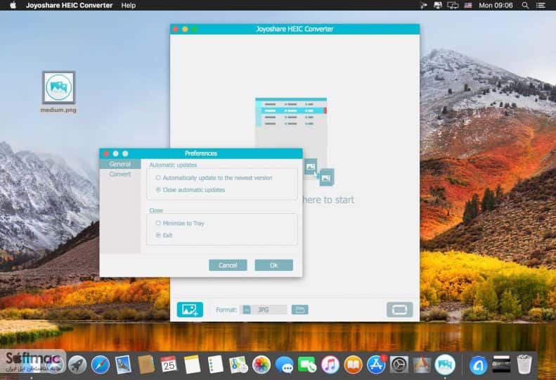This screenshot has width=556, height=380.
Task: Click the Add HEIC images button
Action: pos(190,310)
